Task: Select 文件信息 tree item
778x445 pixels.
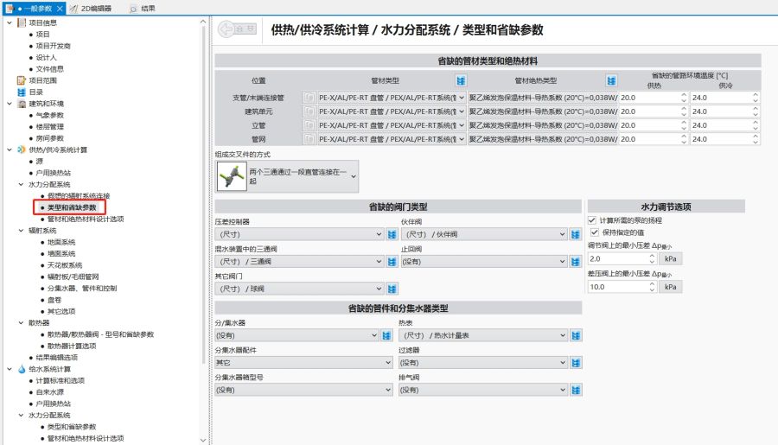Action: (x=49, y=69)
